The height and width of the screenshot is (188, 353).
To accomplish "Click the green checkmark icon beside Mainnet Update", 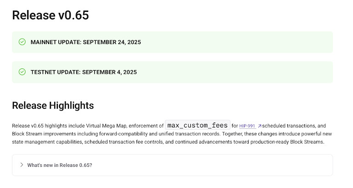I will click(x=22, y=42).
